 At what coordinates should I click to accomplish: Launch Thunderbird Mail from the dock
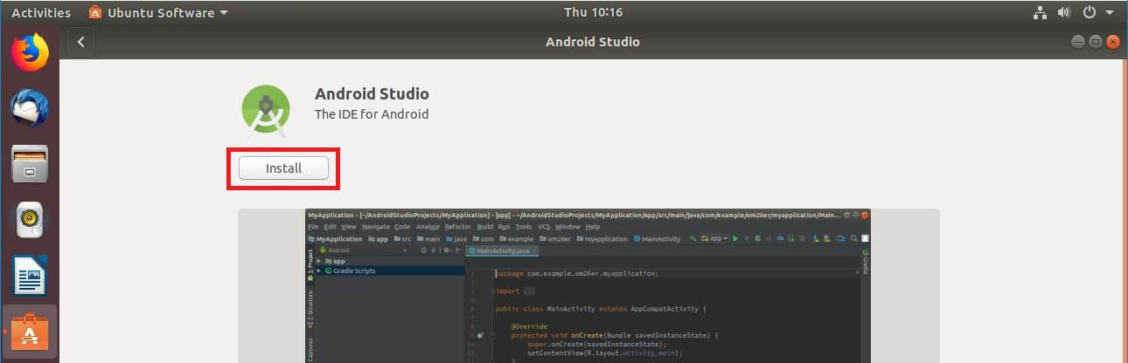pyautogui.click(x=30, y=109)
